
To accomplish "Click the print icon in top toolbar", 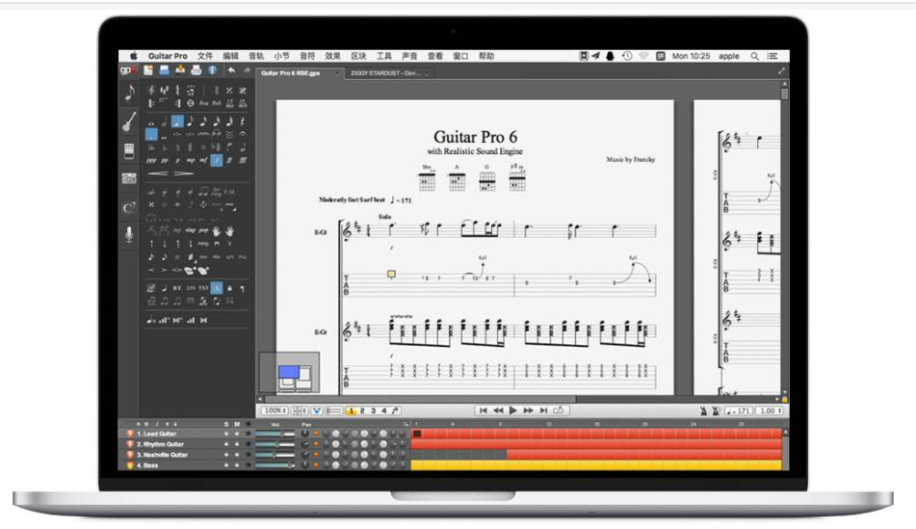I will pyautogui.click(x=196, y=70).
